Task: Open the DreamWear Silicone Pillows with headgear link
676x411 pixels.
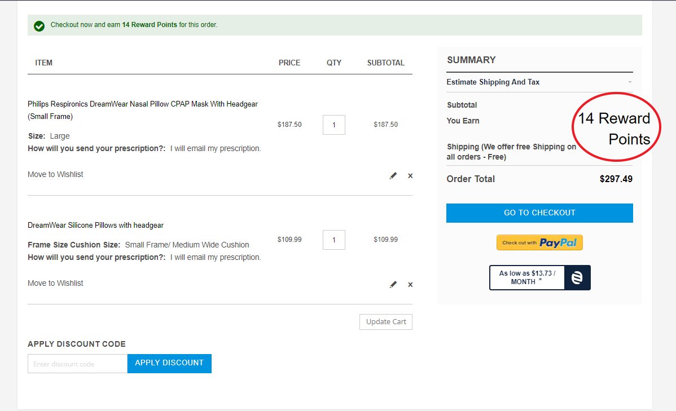Action: pyautogui.click(x=96, y=226)
